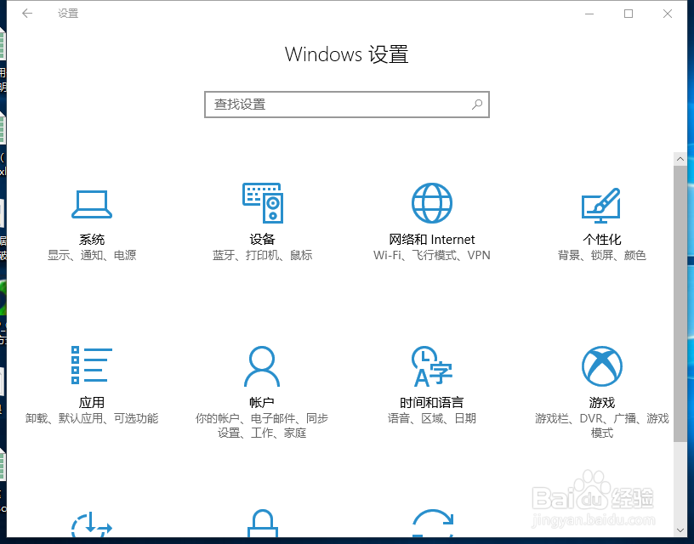The width and height of the screenshot is (694, 544).
Task: Click the 语音、区域、日期 description
Action: 432,418
